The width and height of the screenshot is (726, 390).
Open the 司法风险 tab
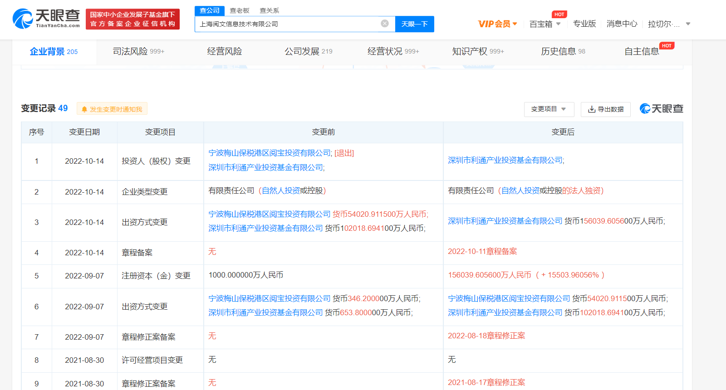click(138, 52)
